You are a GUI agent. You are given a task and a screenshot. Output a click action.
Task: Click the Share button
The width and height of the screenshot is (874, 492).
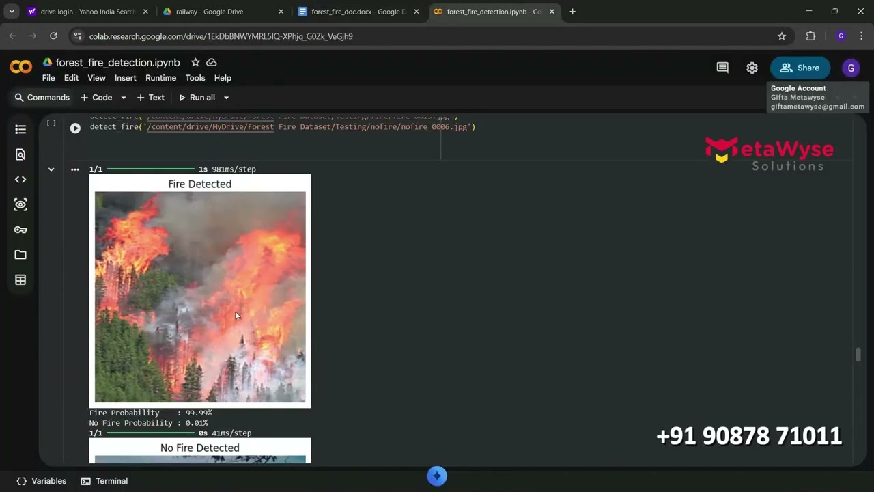[x=800, y=68]
